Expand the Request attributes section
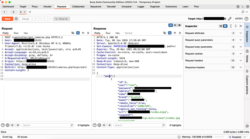 click(214, 33)
